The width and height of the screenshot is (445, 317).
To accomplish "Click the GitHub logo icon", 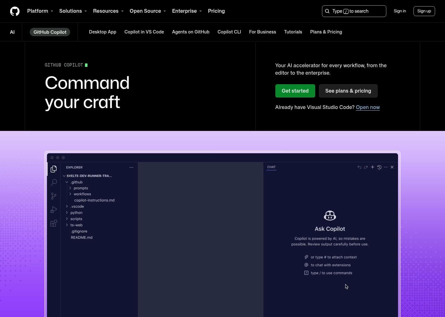I will [x=15, y=11].
